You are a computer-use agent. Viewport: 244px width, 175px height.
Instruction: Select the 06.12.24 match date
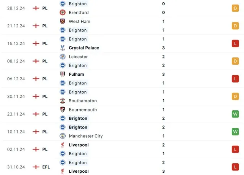(x=17, y=79)
